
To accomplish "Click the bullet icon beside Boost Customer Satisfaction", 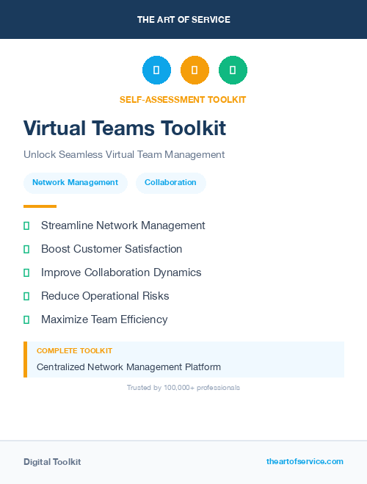I will tap(26, 250).
